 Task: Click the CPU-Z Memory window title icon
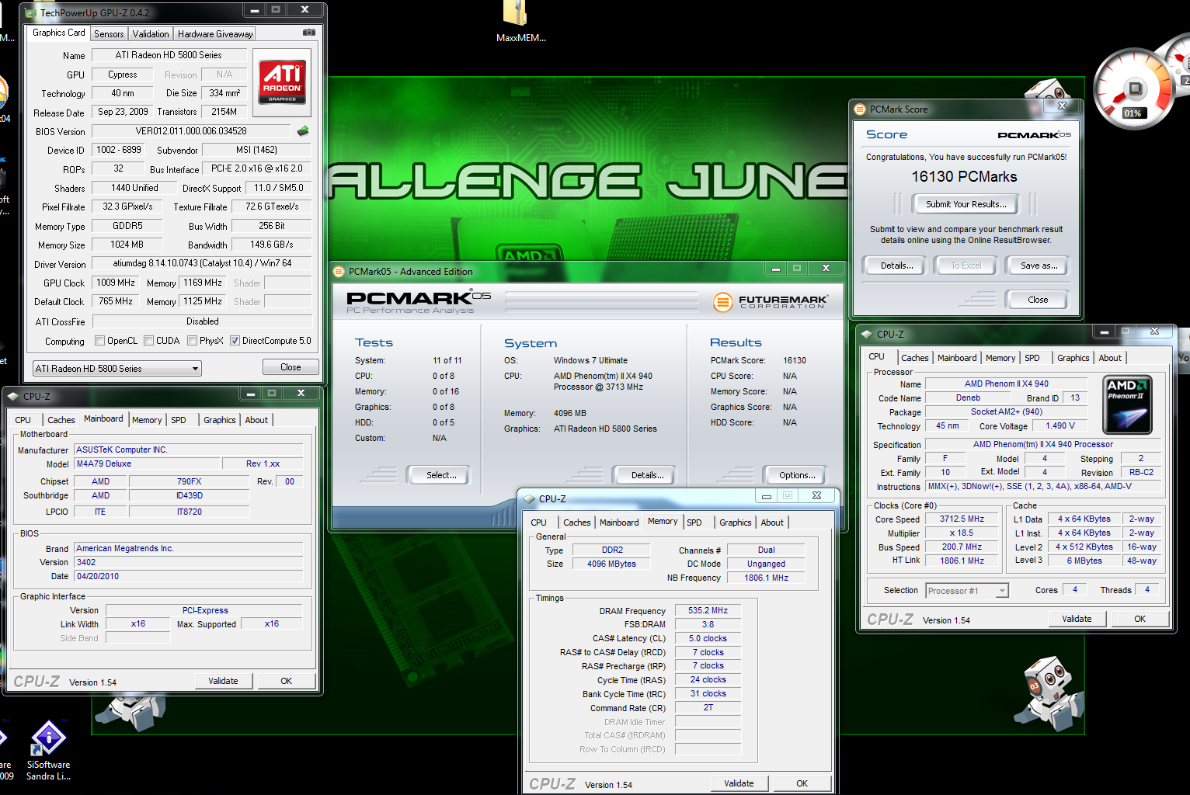click(529, 498)
